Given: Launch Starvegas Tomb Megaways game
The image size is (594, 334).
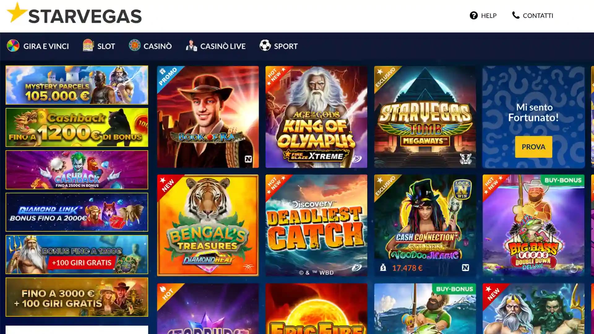Looking at the screenshot, I should 425,117.
